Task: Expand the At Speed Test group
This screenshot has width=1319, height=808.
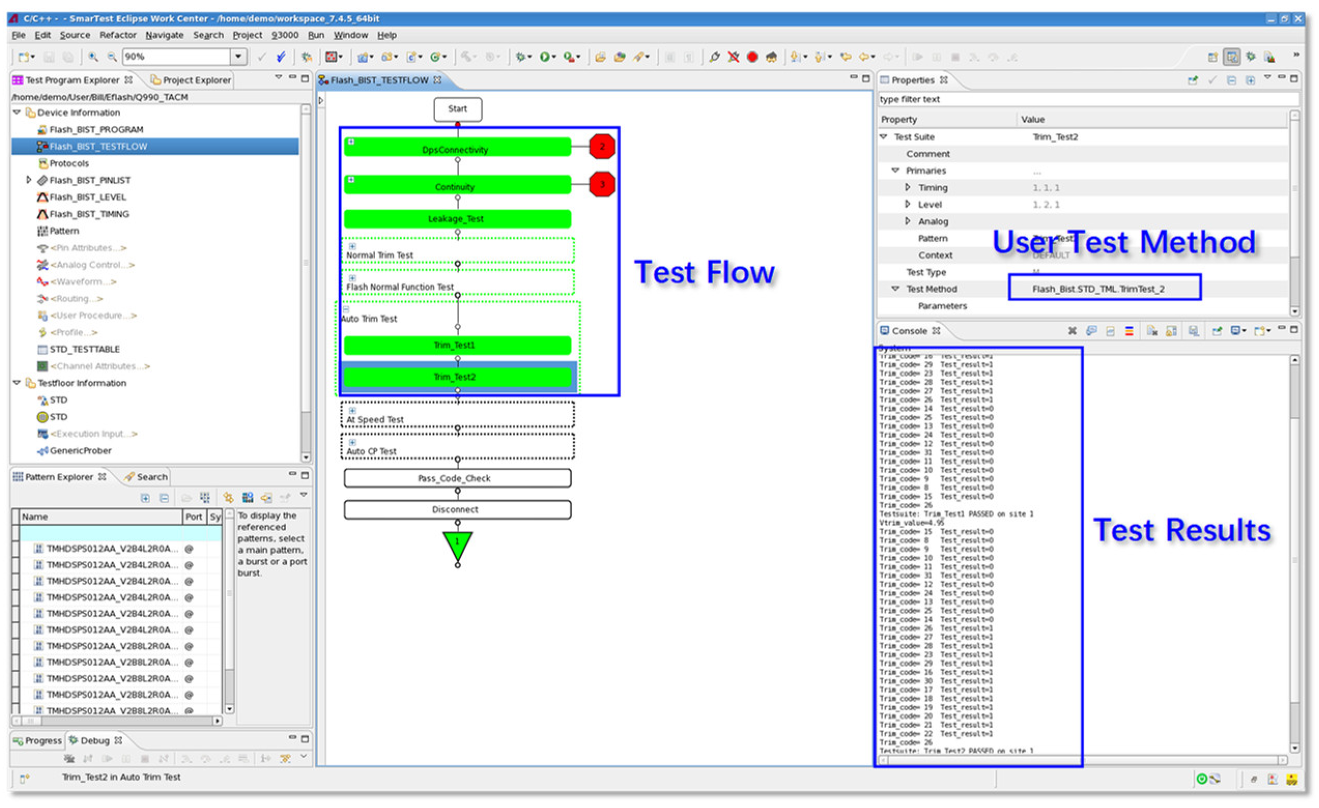Action: coord(352,410)
